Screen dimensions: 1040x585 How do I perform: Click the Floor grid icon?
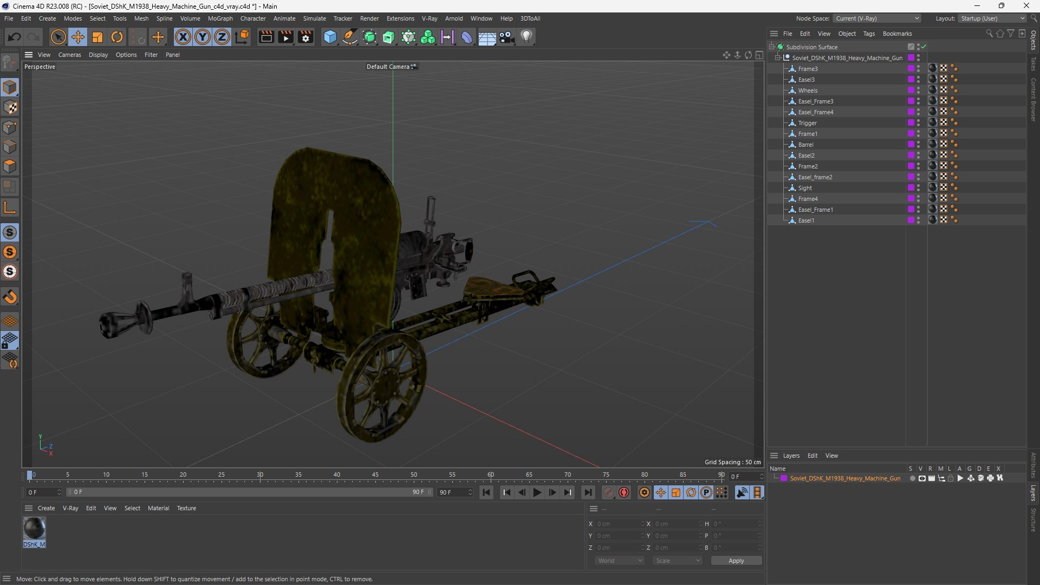click(487, 37)
